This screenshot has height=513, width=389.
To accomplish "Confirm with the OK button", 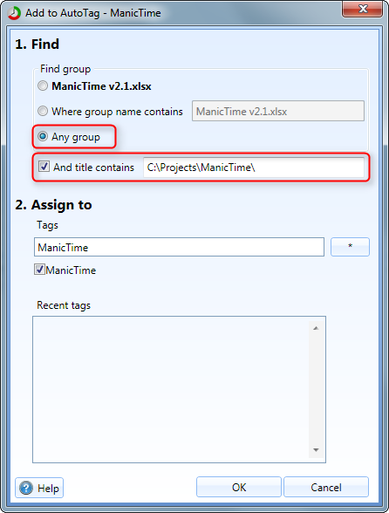I will click(239, 487).
